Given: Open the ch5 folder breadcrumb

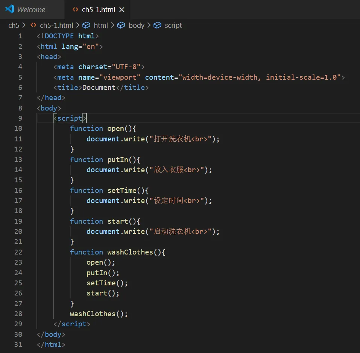Looking at the screenshot, I should pyautogui.click(x=14, y=25).
